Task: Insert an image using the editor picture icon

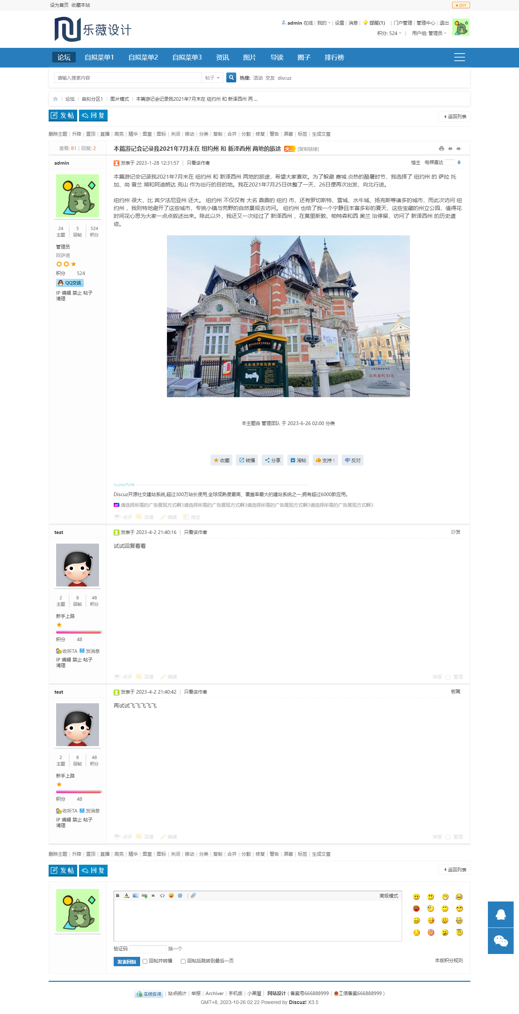Action: (x=135, y=895)
